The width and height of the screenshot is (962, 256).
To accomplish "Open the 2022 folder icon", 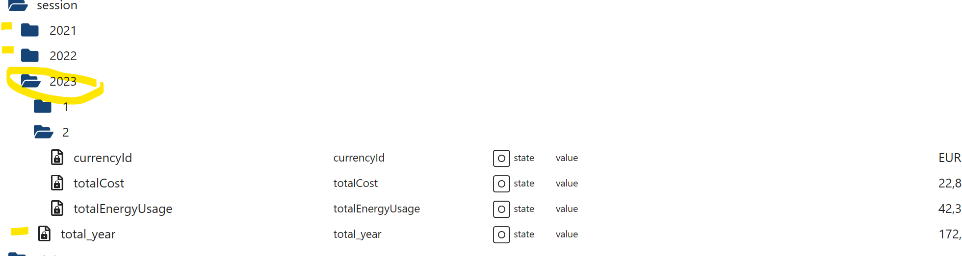I will pos(30,56).
